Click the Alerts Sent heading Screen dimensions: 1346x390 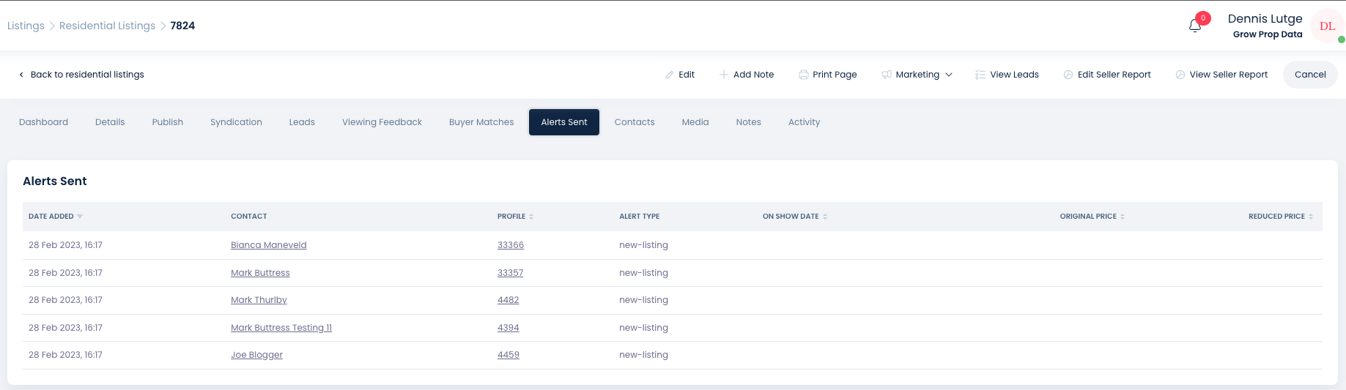tap(55, 181)
